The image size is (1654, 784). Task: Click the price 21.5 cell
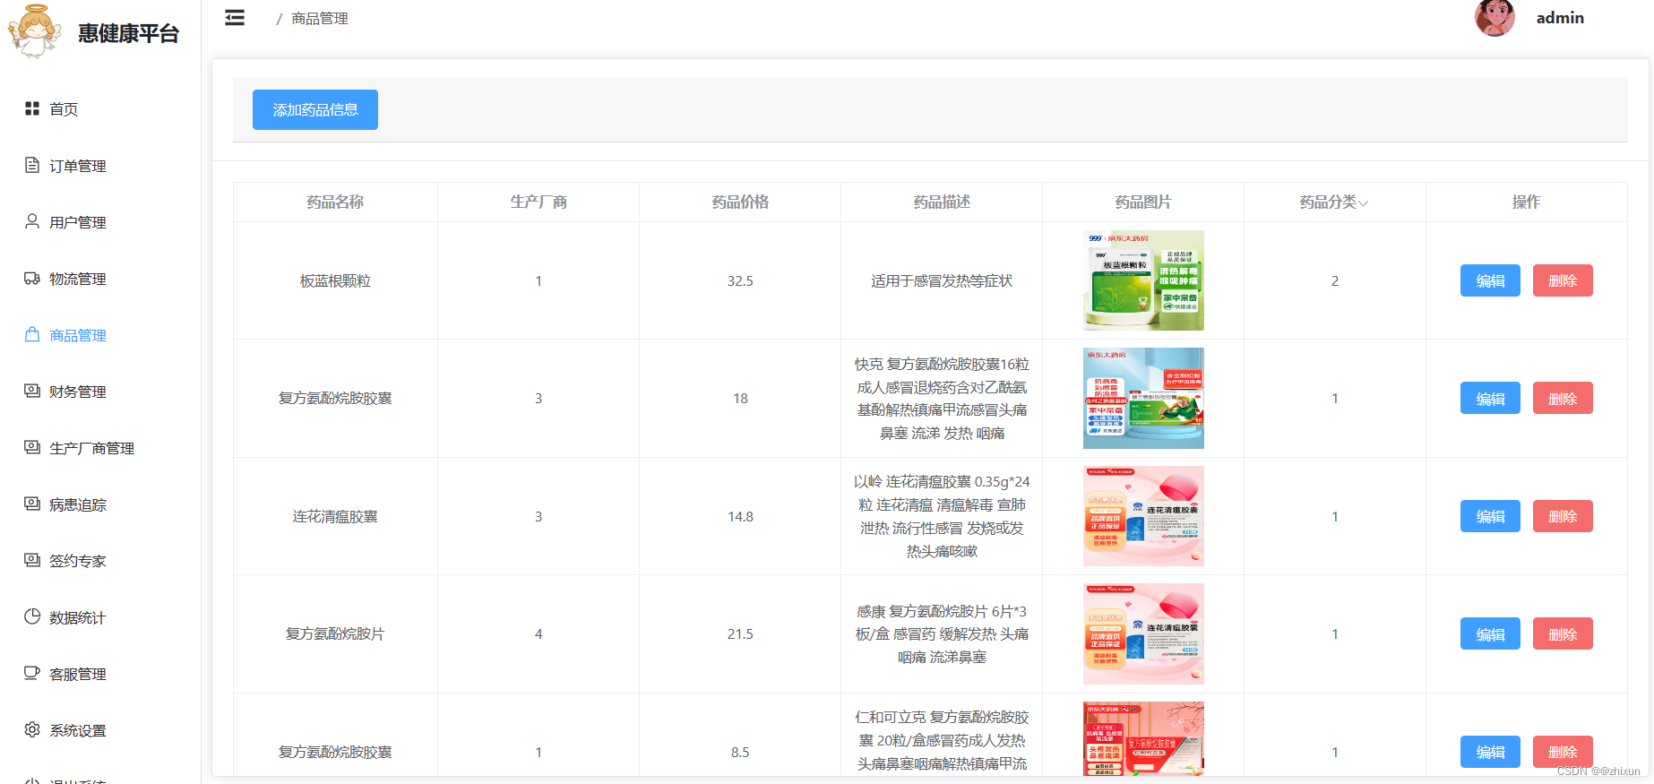click(x=740, y=633)
